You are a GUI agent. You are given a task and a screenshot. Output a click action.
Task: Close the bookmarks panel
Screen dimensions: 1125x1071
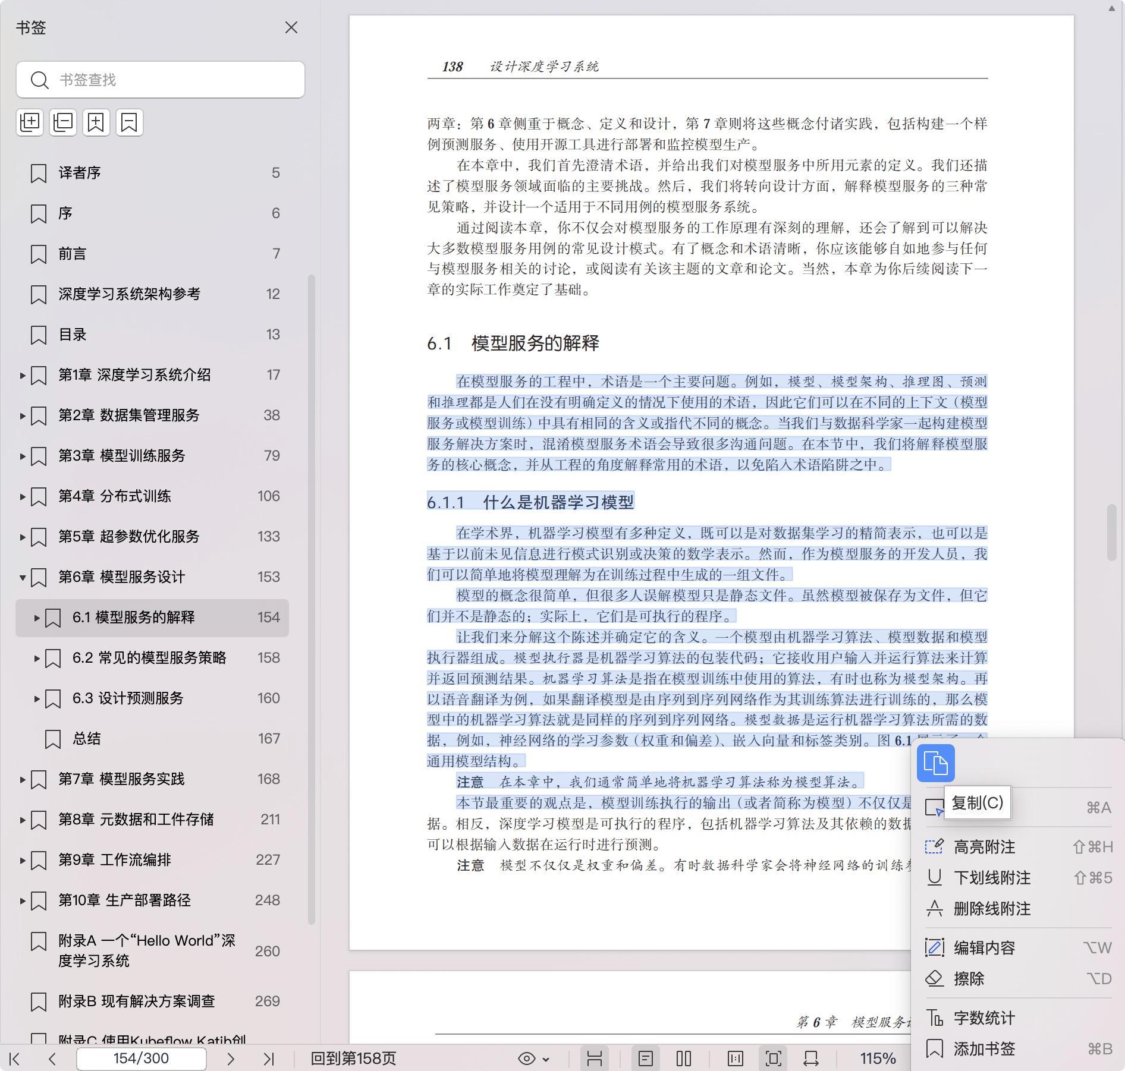[291, 28]
